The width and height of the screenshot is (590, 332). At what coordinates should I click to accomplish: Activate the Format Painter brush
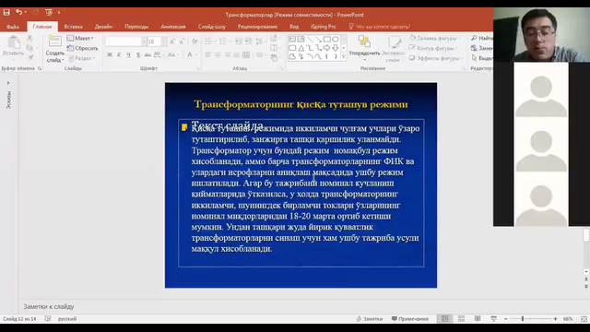pyautogui.click(x=30, y=57)
